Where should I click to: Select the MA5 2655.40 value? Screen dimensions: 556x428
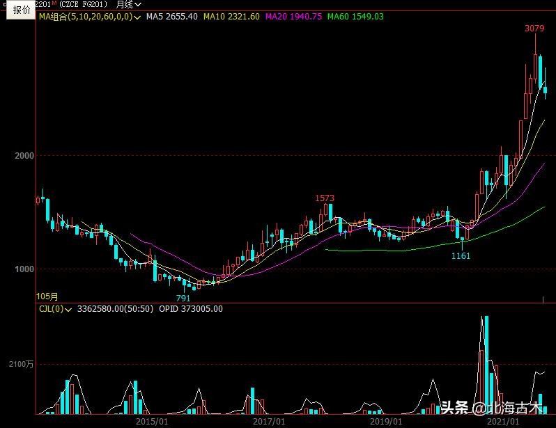click(172, 16)
